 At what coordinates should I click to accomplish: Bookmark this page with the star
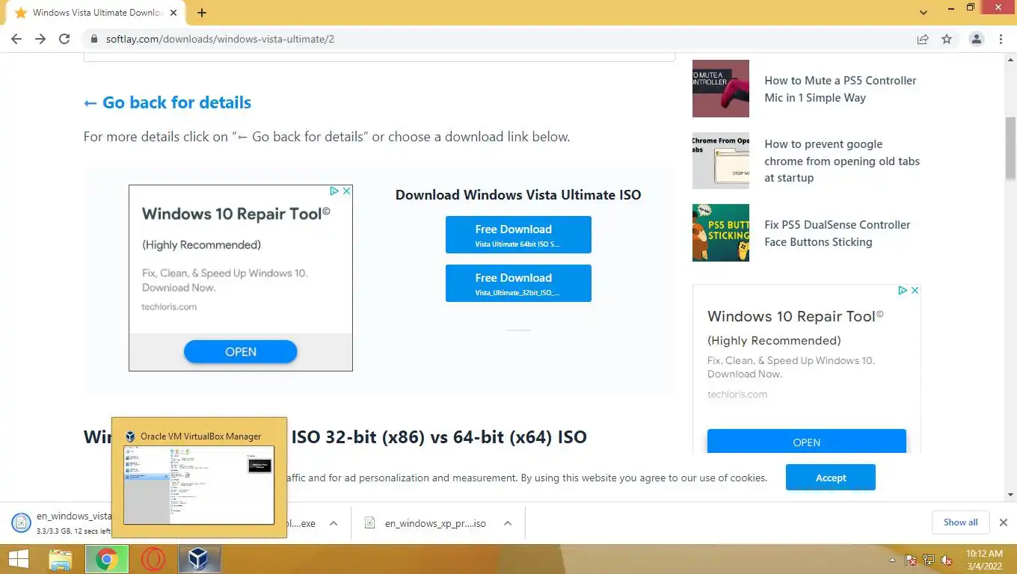coord(947,39)
